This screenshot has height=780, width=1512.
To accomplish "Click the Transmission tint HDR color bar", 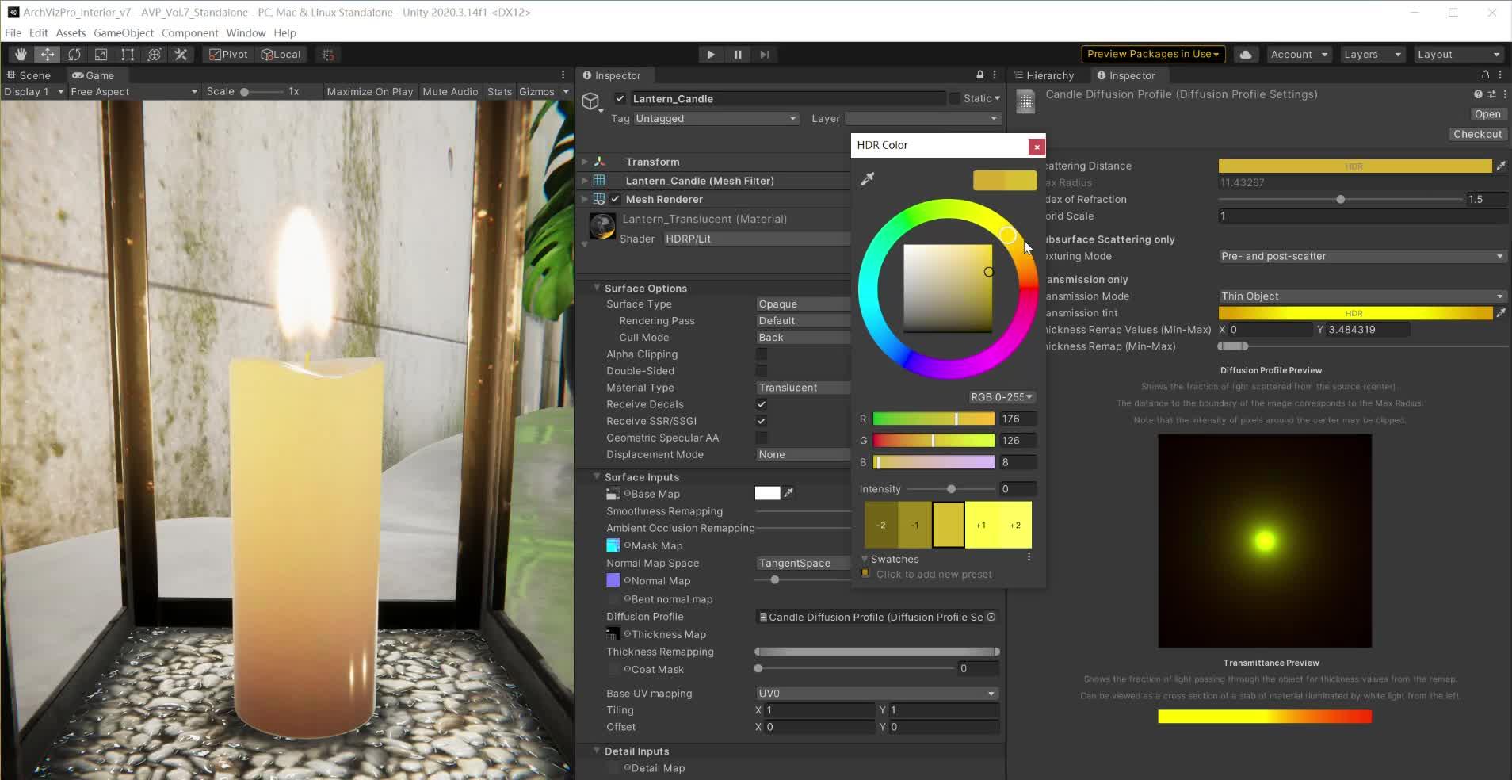I will coord(1354,313).
